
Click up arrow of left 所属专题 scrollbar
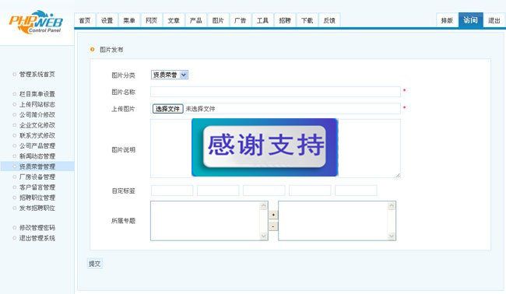click(x=264, y=205)
